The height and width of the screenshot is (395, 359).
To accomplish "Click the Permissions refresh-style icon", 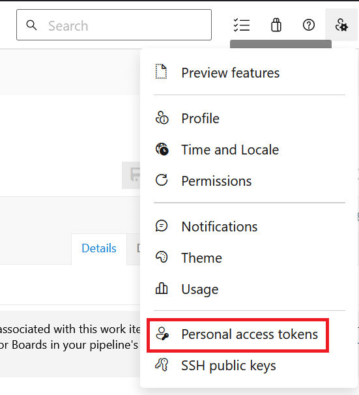I will click(162, 180).
